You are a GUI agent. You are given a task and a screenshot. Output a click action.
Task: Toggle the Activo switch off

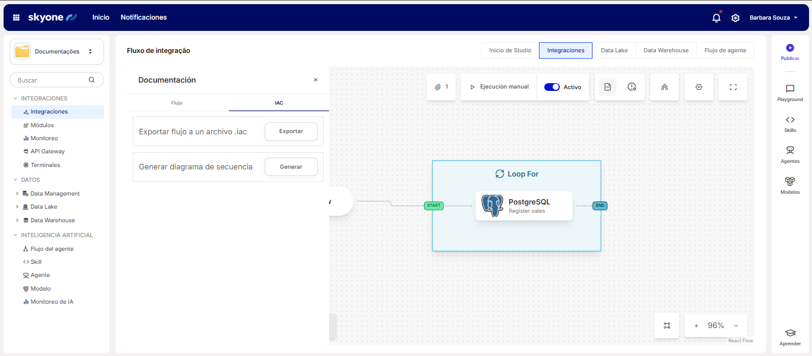click(552, 87)
